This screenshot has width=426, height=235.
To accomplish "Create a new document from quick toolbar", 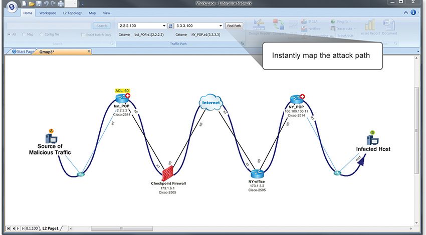I will pos(25,4).
